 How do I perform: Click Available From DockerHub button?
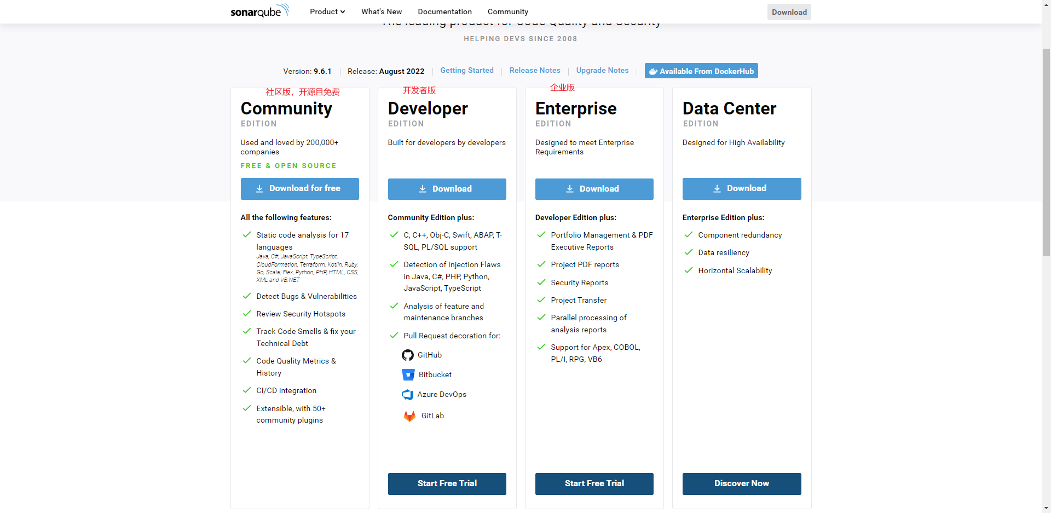[701, 71]
